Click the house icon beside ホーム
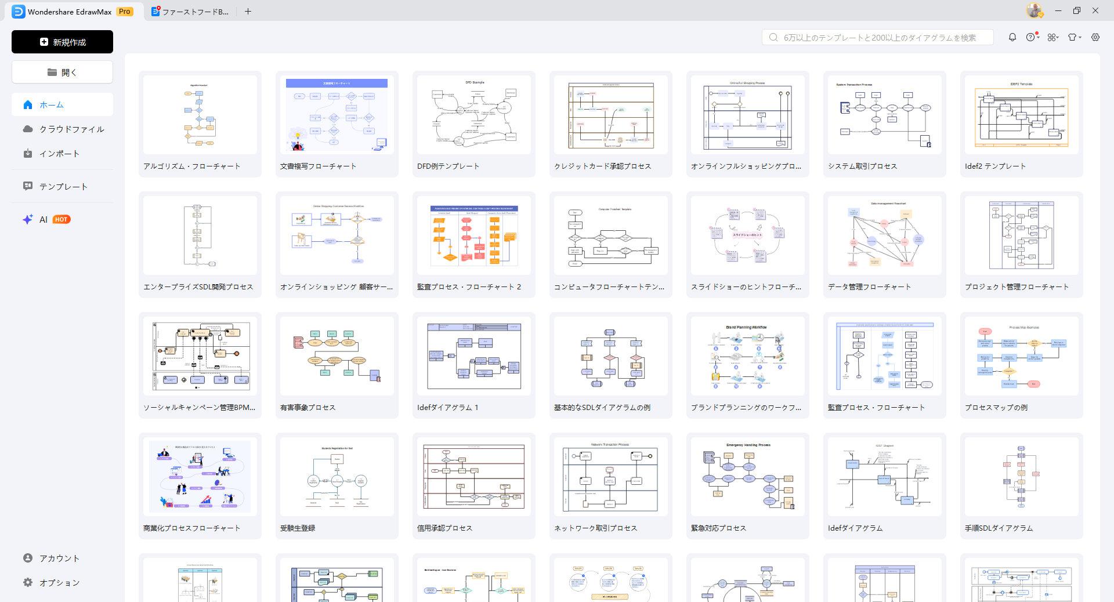The width and height of the screenshot is (1114, 602). pos(28,105)
